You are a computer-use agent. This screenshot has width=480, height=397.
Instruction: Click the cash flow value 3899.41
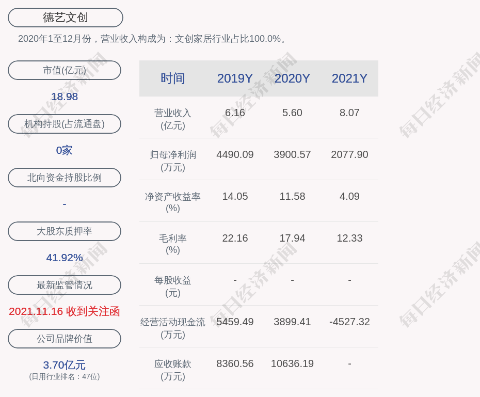(x=292, y=322)
